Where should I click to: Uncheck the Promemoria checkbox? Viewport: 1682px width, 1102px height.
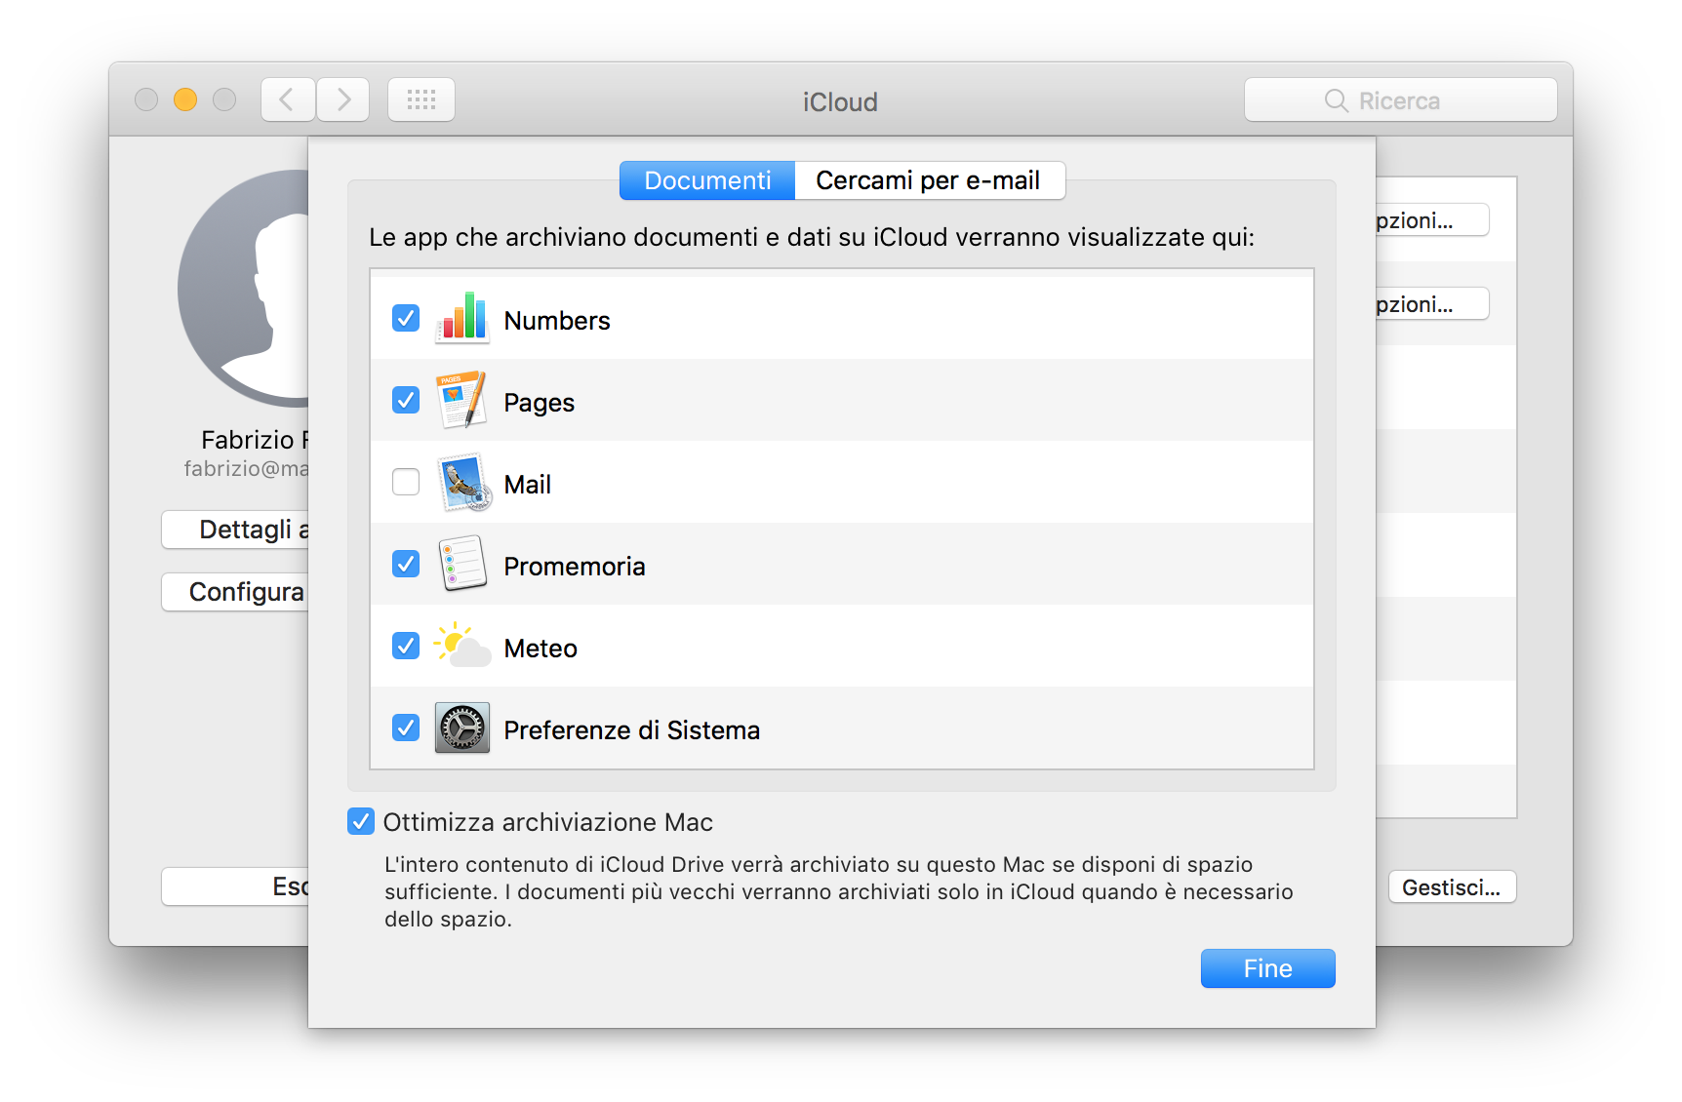click(x=406, y=564)
